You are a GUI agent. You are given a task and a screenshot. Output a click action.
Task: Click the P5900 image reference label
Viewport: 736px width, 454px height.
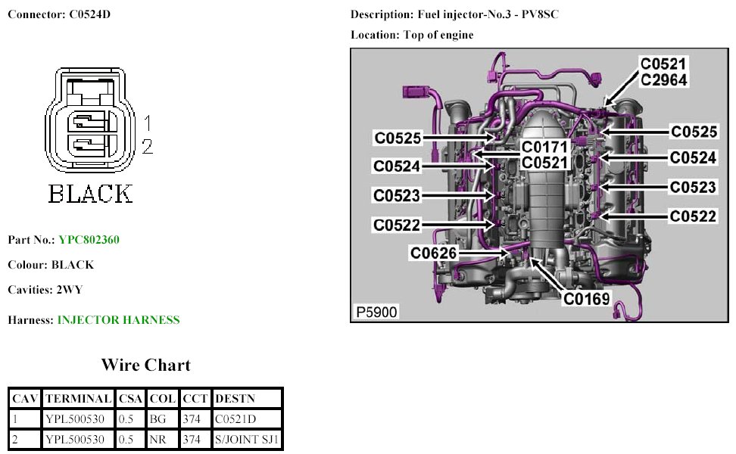point(376,312)
